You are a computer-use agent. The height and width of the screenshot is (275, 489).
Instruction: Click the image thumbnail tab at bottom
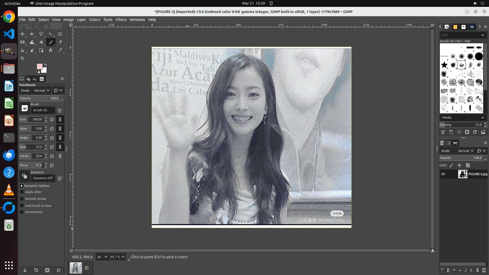(x=76, y=268)
